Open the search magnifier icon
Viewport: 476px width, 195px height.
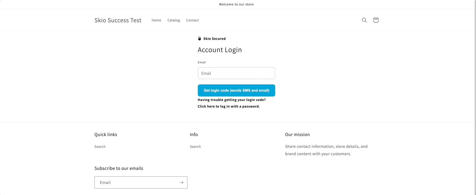tap(364, 20)
